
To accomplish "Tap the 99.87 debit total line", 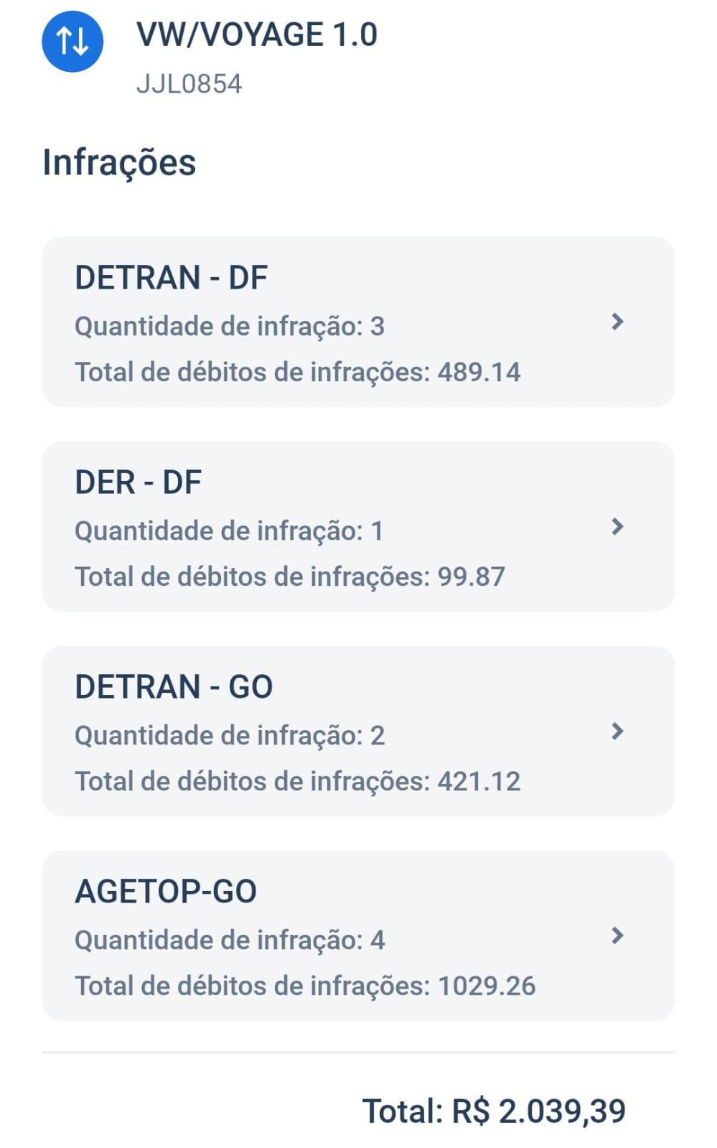I will click(x=290, y=577).
